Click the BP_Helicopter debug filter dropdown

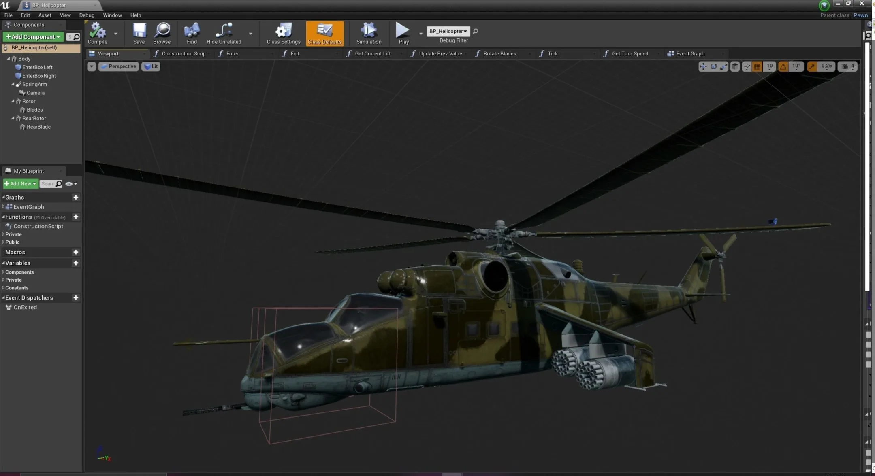(447, 30)
